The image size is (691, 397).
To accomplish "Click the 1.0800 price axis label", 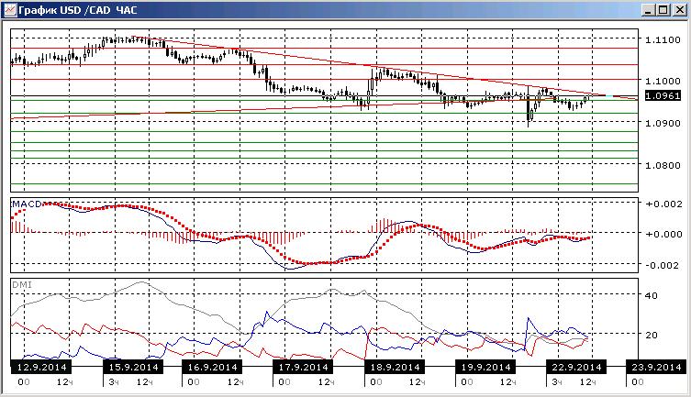I will (663, 165).
